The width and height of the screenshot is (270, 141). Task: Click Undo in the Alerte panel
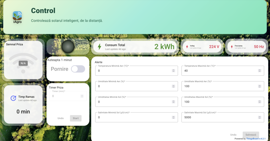(233, 134)
